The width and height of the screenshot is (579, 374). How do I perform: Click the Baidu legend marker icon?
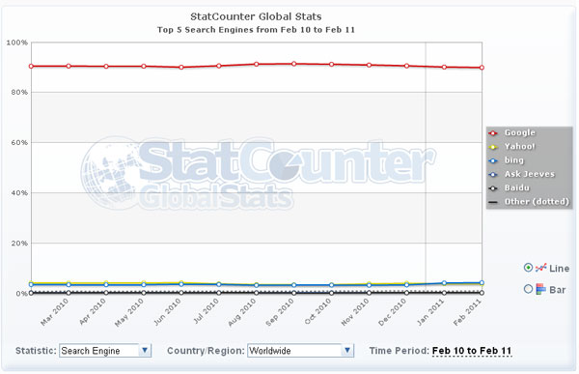click(493, 188)
